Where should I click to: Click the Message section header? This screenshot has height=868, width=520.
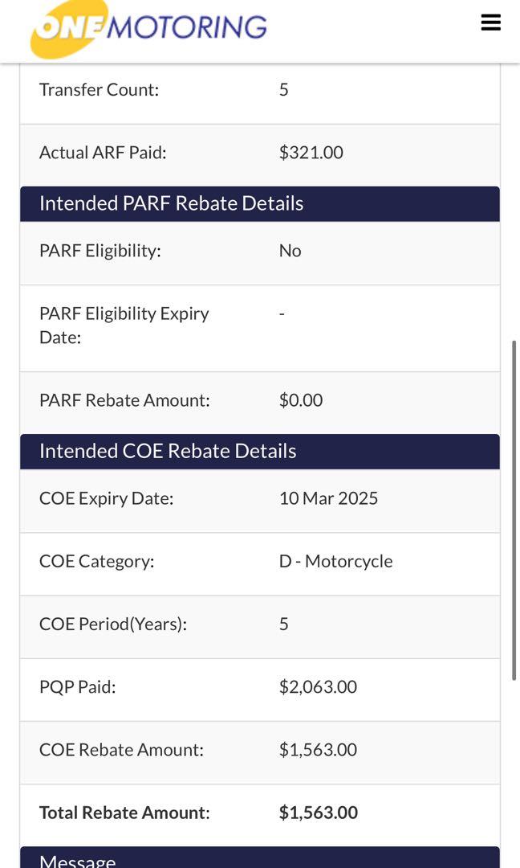[x=77, y=860]
